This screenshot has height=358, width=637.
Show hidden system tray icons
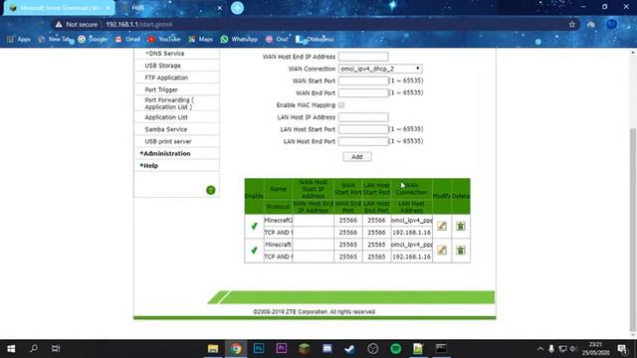(x=539, y=349)
